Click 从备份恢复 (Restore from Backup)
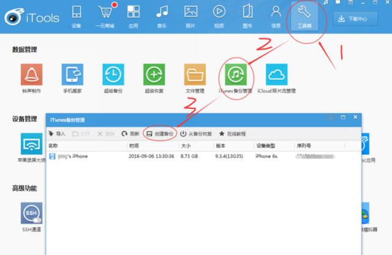 tap(196, 134)
